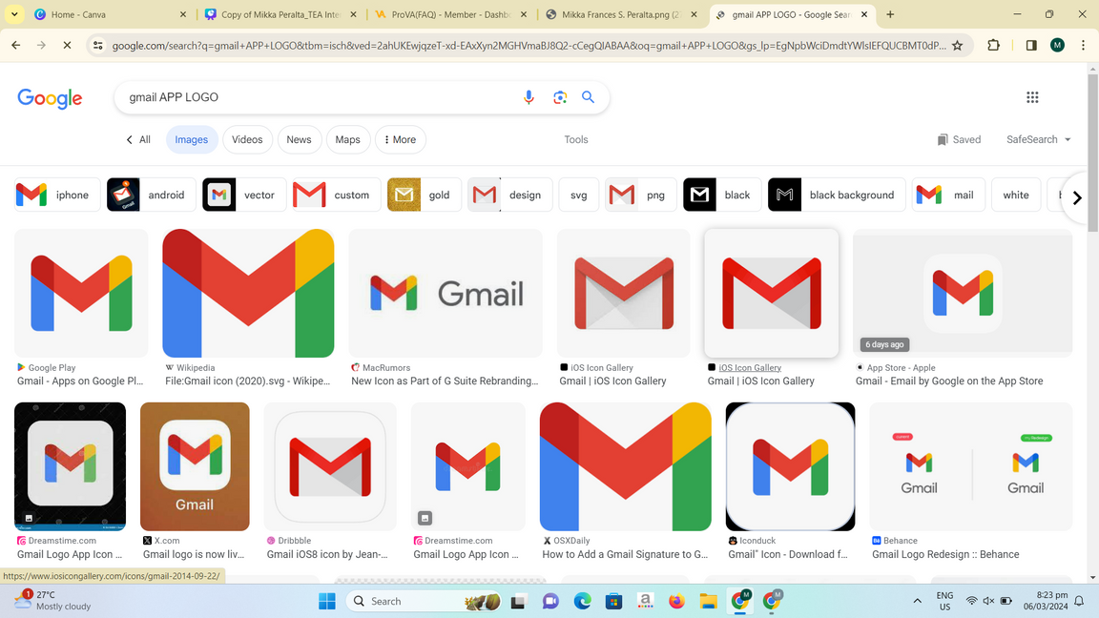Image resolution: width=1099 pixels, height=618 pixels.
Task: Switch to the Videos tab
Action: 247,139
